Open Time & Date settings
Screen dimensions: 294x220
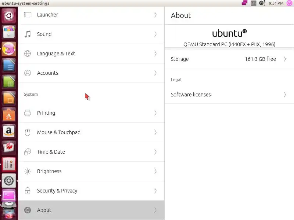click(91, 152)
